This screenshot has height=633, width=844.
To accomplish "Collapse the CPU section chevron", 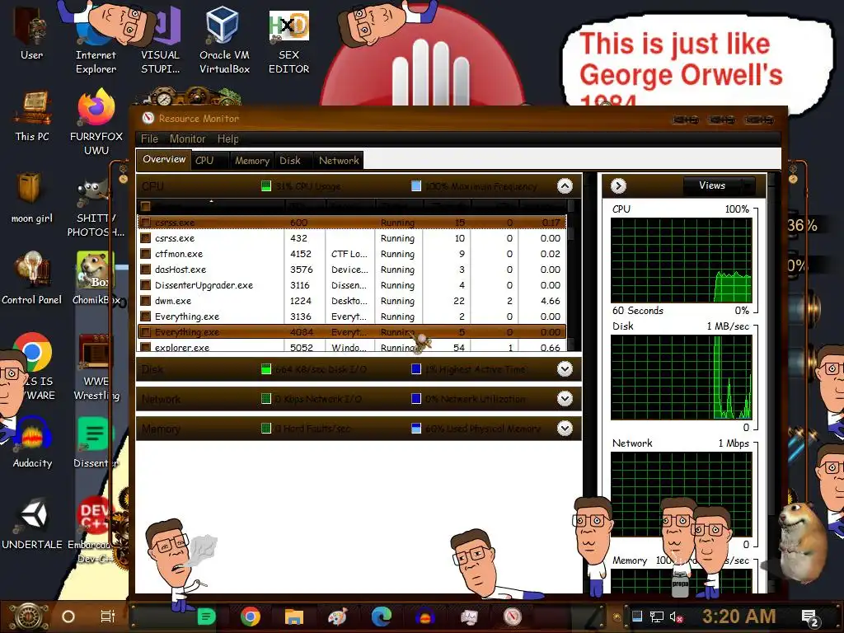I will (565, 186).
